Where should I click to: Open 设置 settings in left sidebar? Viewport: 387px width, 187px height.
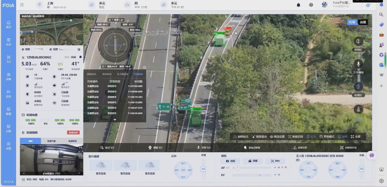tap(8, 146)
